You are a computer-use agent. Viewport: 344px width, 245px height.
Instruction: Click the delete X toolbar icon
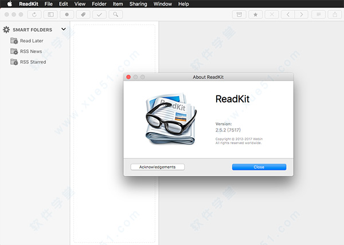coord(272,15)
